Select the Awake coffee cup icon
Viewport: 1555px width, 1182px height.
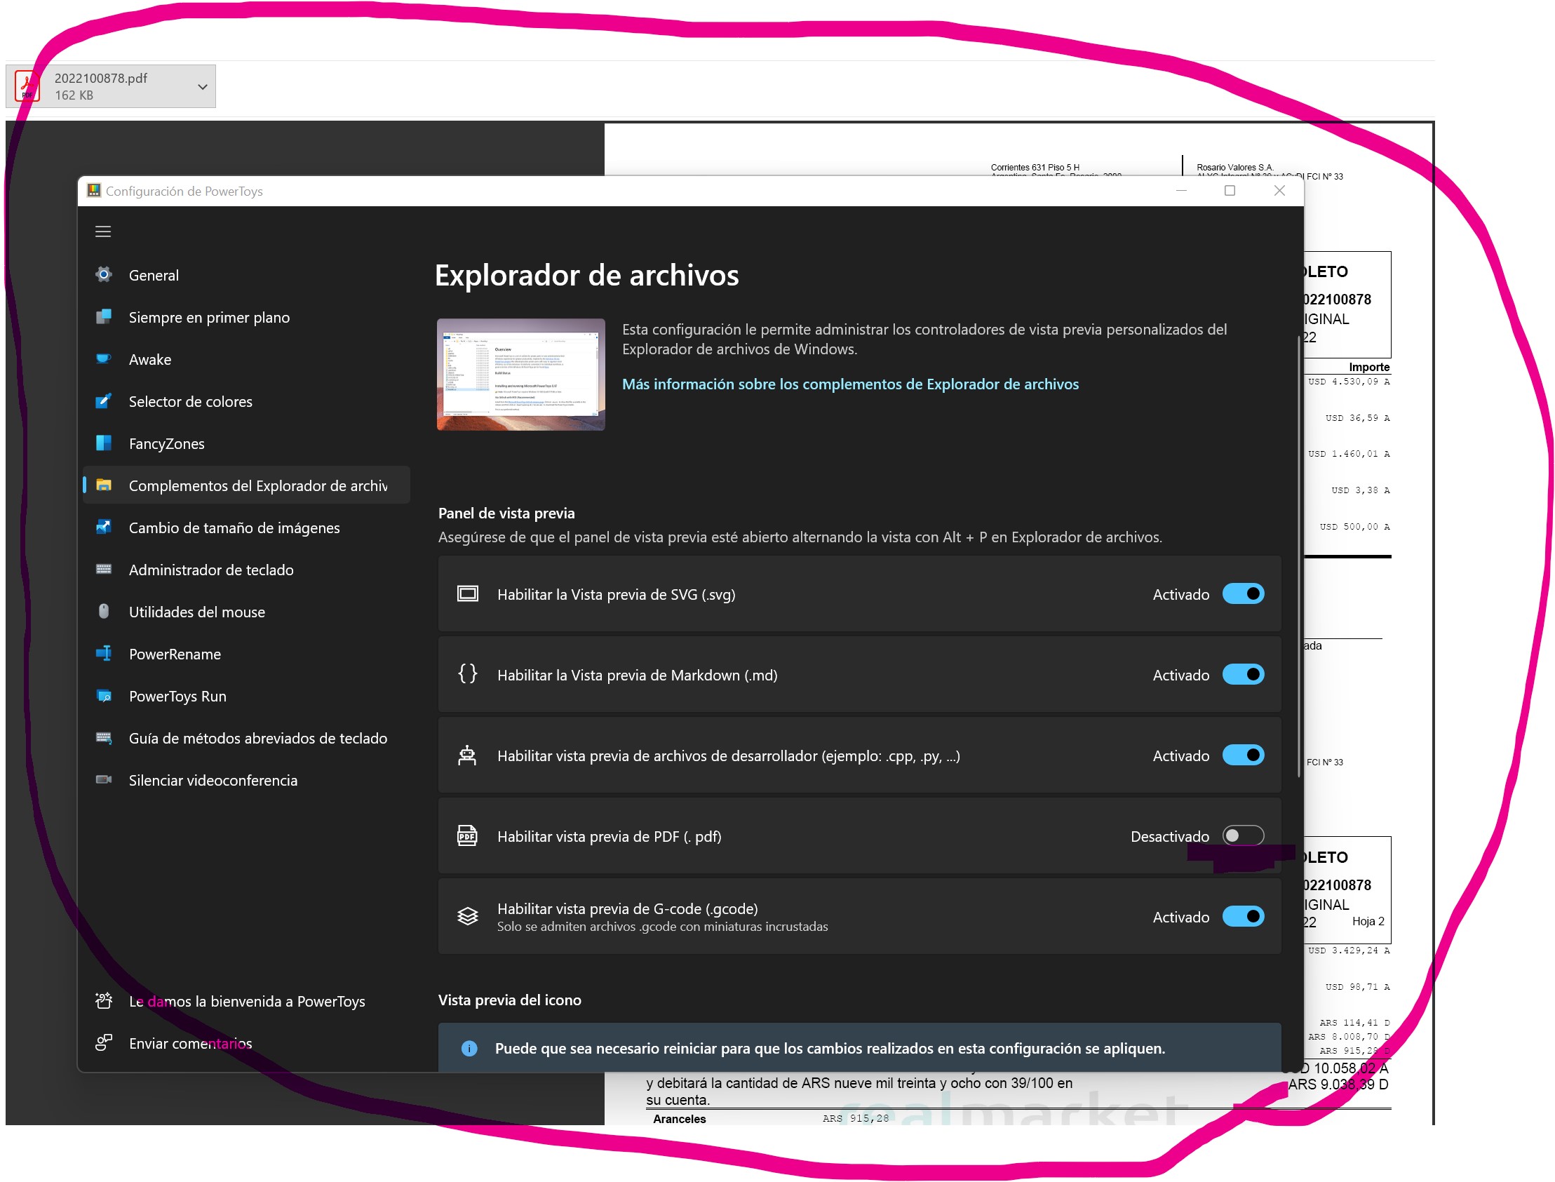click(x=104, y=360)
